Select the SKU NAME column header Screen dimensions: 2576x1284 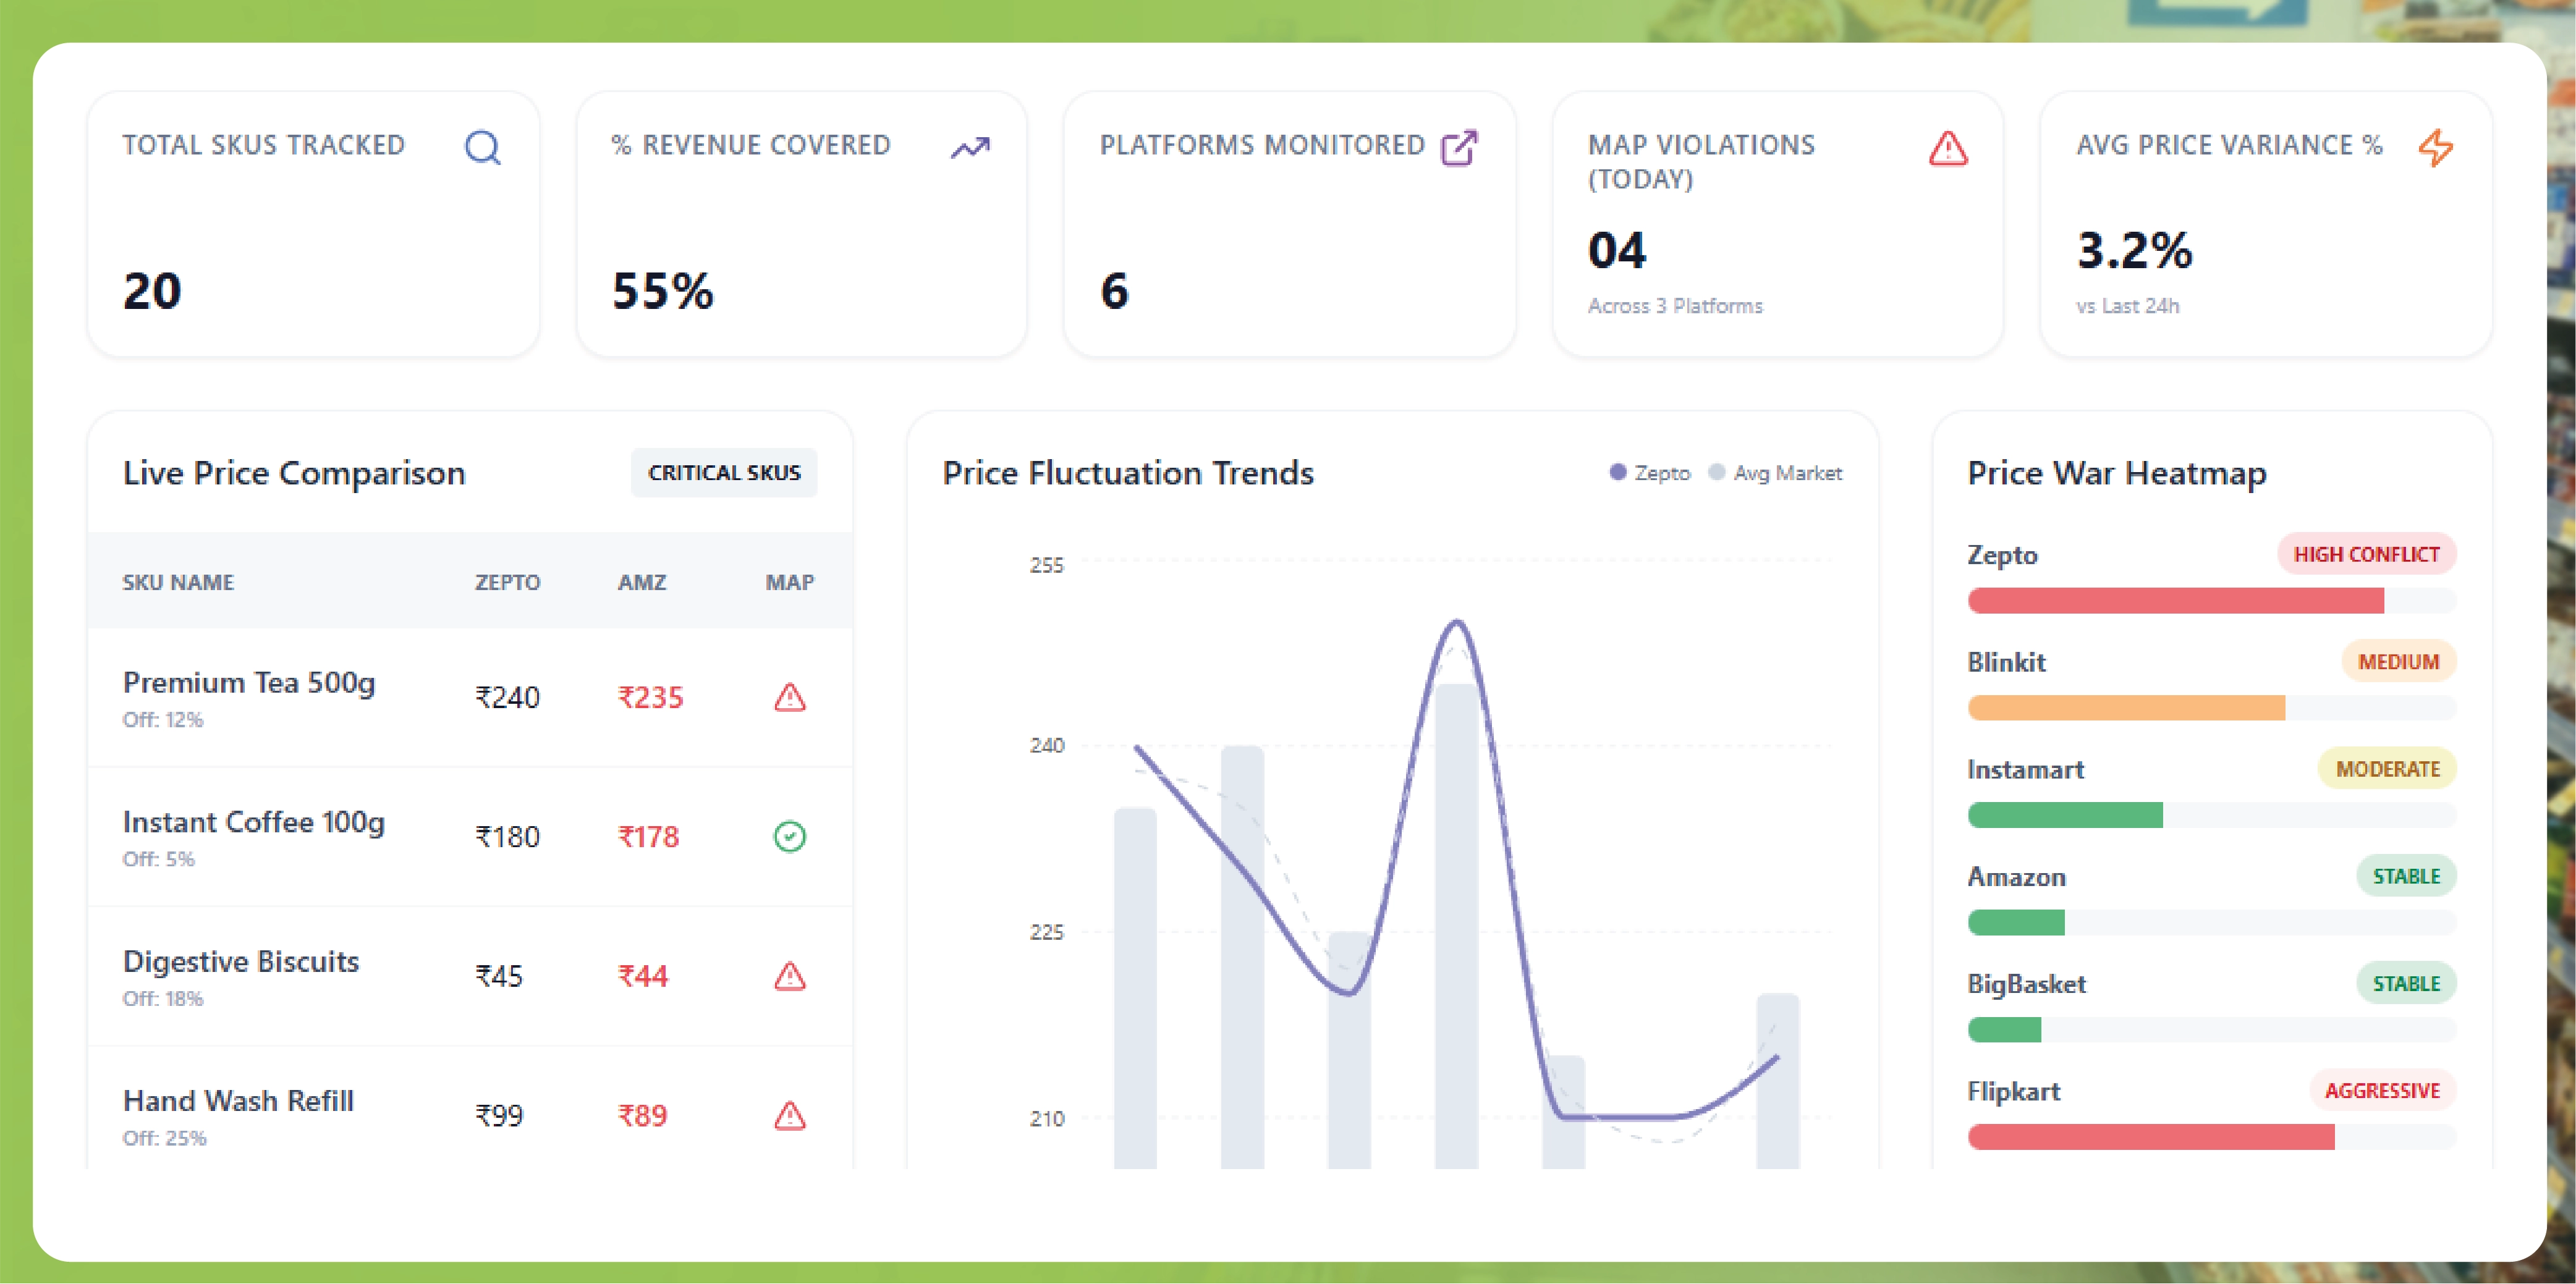(178, 582)
